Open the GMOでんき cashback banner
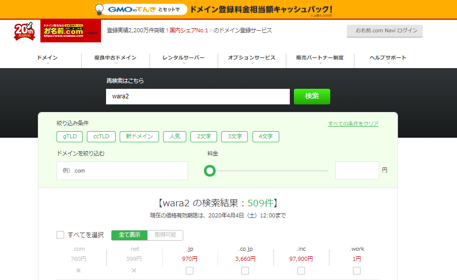This screenshot has width=457, height=280. pos(228,9)
